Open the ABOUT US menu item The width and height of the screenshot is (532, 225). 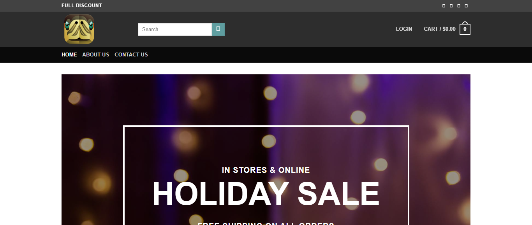pos(96,54)
